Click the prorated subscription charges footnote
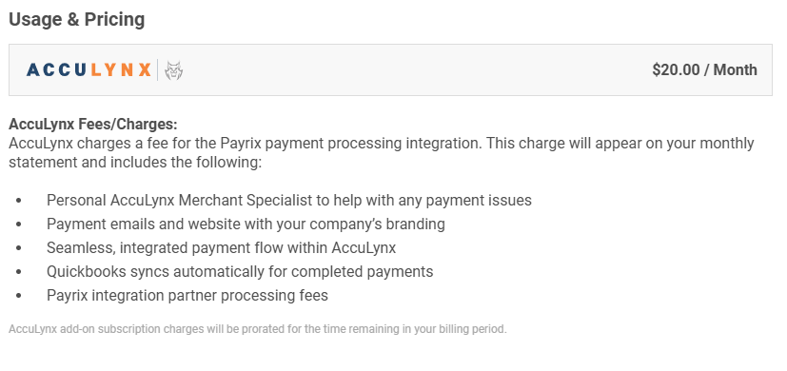 pyautogui.click(x=258, y=329)
